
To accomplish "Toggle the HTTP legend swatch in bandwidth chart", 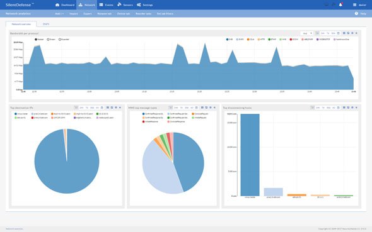I will pos(259,40).
